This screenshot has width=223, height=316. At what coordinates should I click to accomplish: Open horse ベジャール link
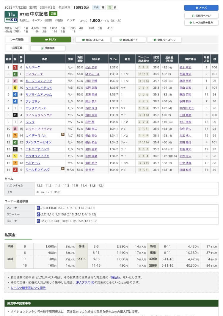[33, 163]
